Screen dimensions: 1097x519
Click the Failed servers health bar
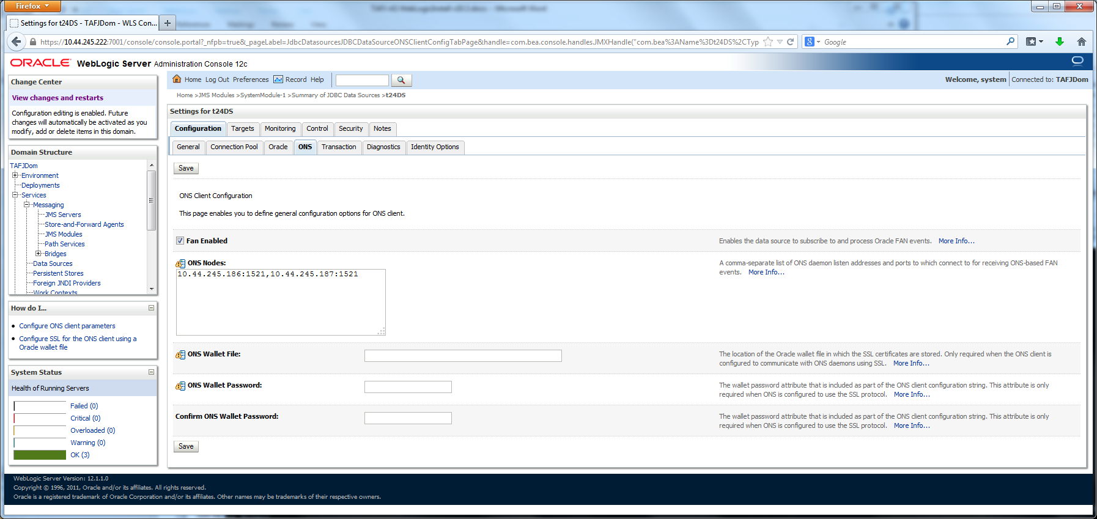pyautogui.click(x=40, y=406)
